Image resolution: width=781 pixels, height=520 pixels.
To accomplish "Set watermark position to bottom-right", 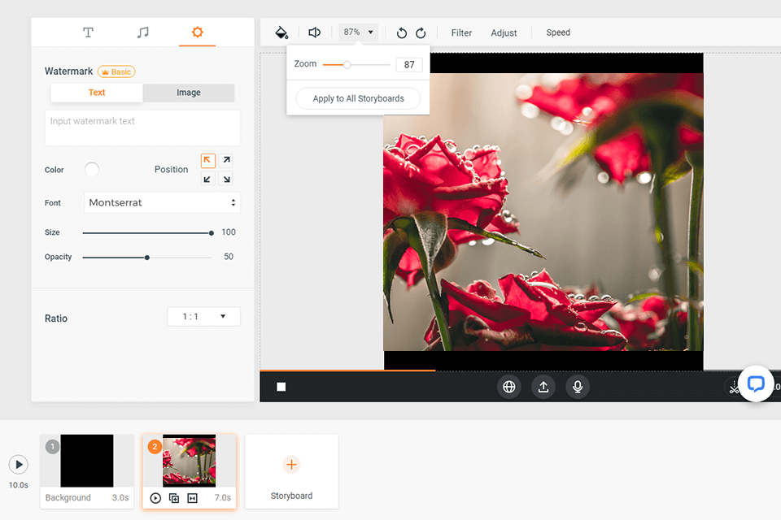I will (x=227, y=179).
